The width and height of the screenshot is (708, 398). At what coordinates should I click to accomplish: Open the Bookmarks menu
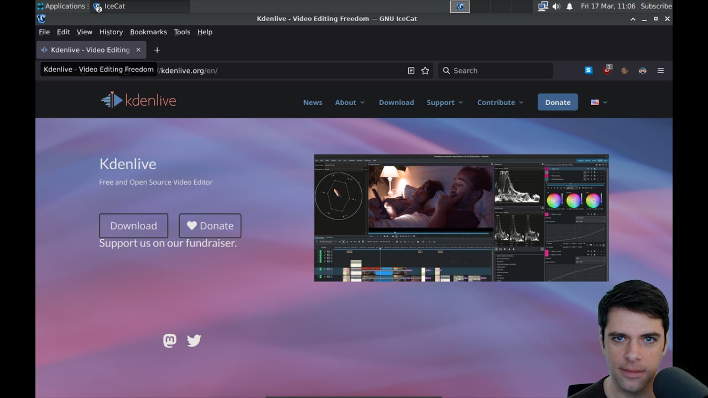(148, 32)
